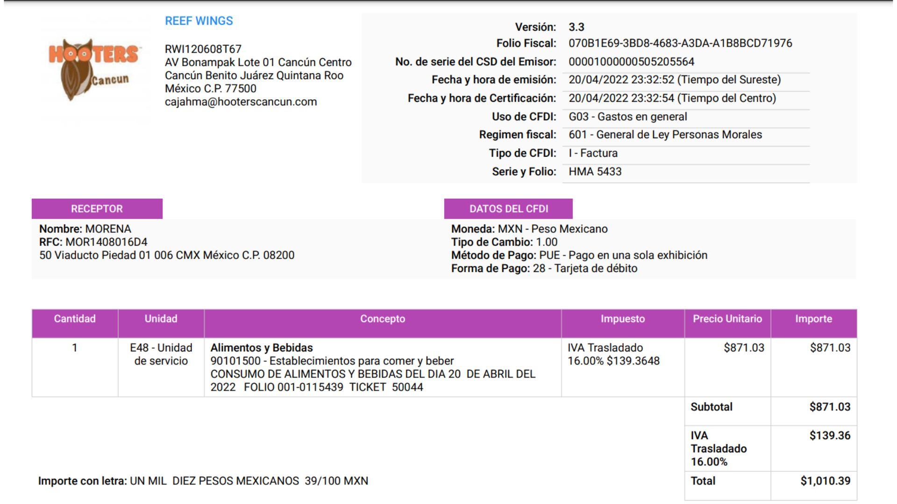The width and height of the screenshot is (897, 504).
Task: Click the Alimentos y Bebidas concept title
Action: 261,348
